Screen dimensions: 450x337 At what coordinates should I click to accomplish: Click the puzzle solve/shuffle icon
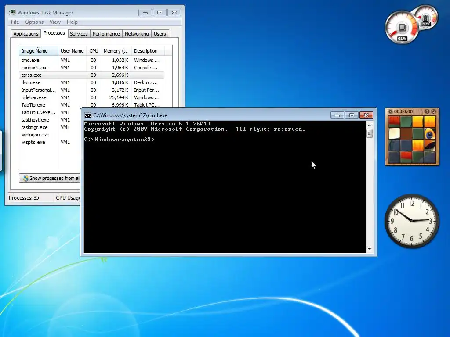click(x=434, y=111)
